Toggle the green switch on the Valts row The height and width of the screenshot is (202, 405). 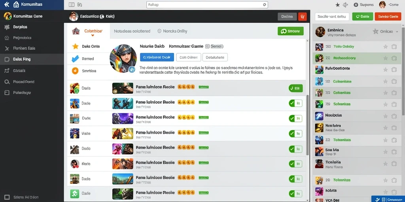(x=295, y=133)
